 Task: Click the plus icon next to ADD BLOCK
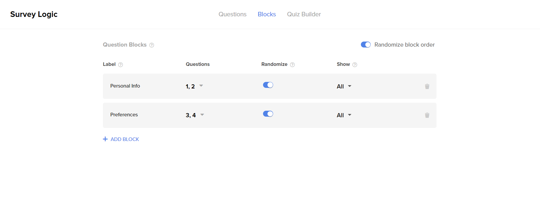pos(105,139)
